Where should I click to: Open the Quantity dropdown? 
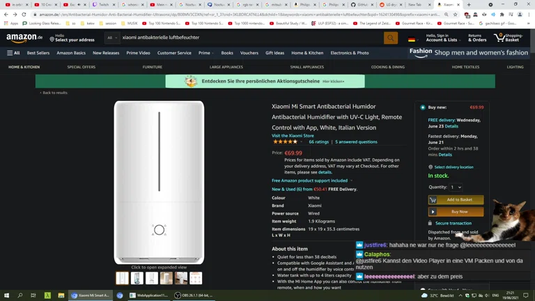click(x=456, y=187)
